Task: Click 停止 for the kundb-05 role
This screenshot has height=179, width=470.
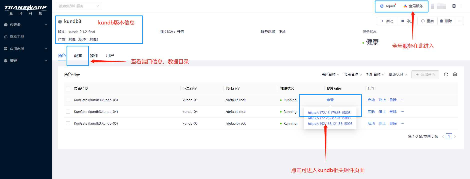Action: tap(382, 123)
